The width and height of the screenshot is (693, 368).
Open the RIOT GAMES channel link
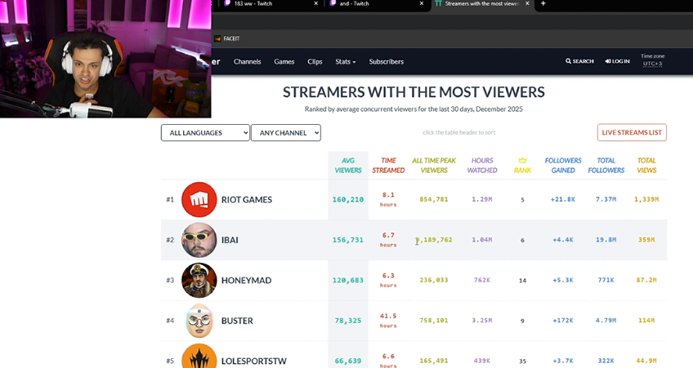(x=247, y=200)
